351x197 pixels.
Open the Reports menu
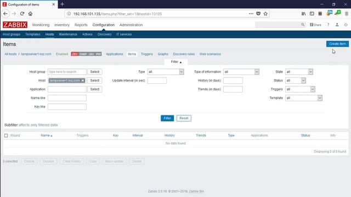click(x=81, y=25)
